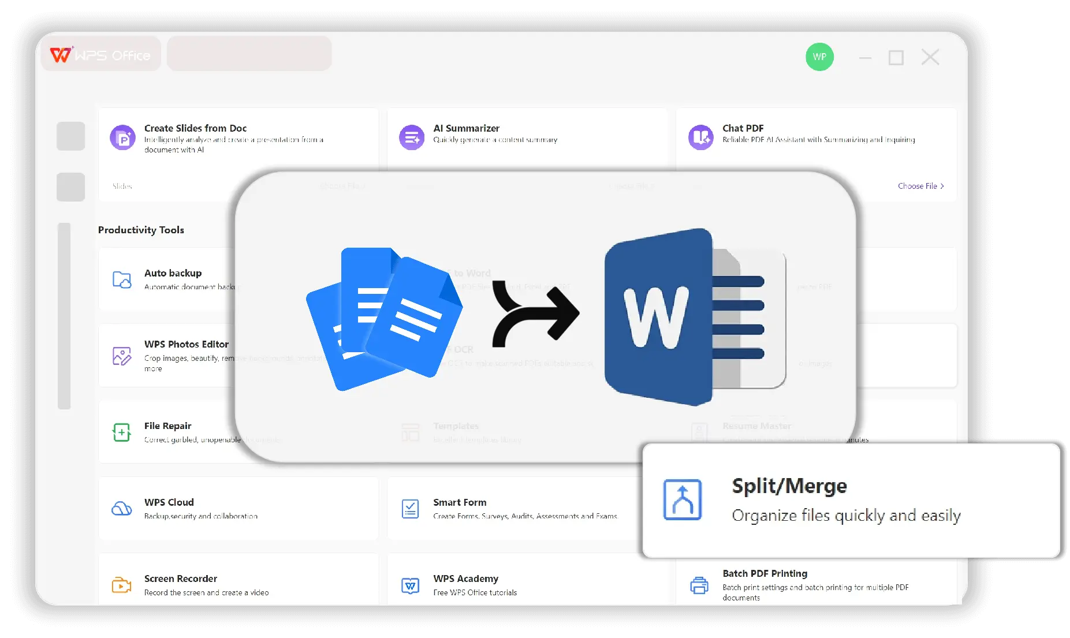Click the WPS Academy icon
Image resolution: width=1070 pixels, height=638 pixels.
[x=410, y=585]
